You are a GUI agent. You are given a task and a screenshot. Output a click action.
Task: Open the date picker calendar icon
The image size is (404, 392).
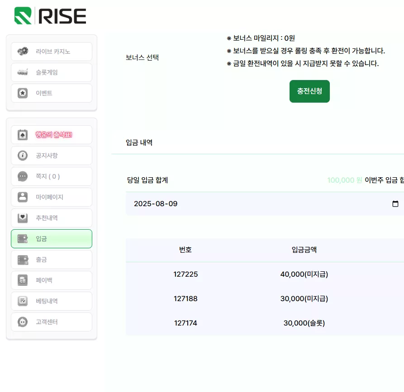point(395,204)
